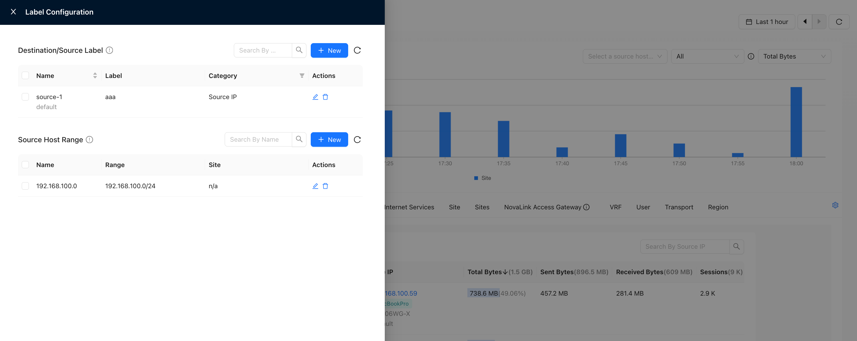The image size is (857, 341).
Task: Open info icon beside All dropdown
Action: pos(751,56)
